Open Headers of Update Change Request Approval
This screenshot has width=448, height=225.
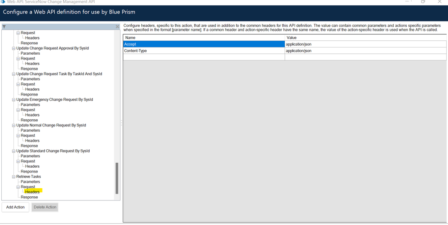click(32, 64)
